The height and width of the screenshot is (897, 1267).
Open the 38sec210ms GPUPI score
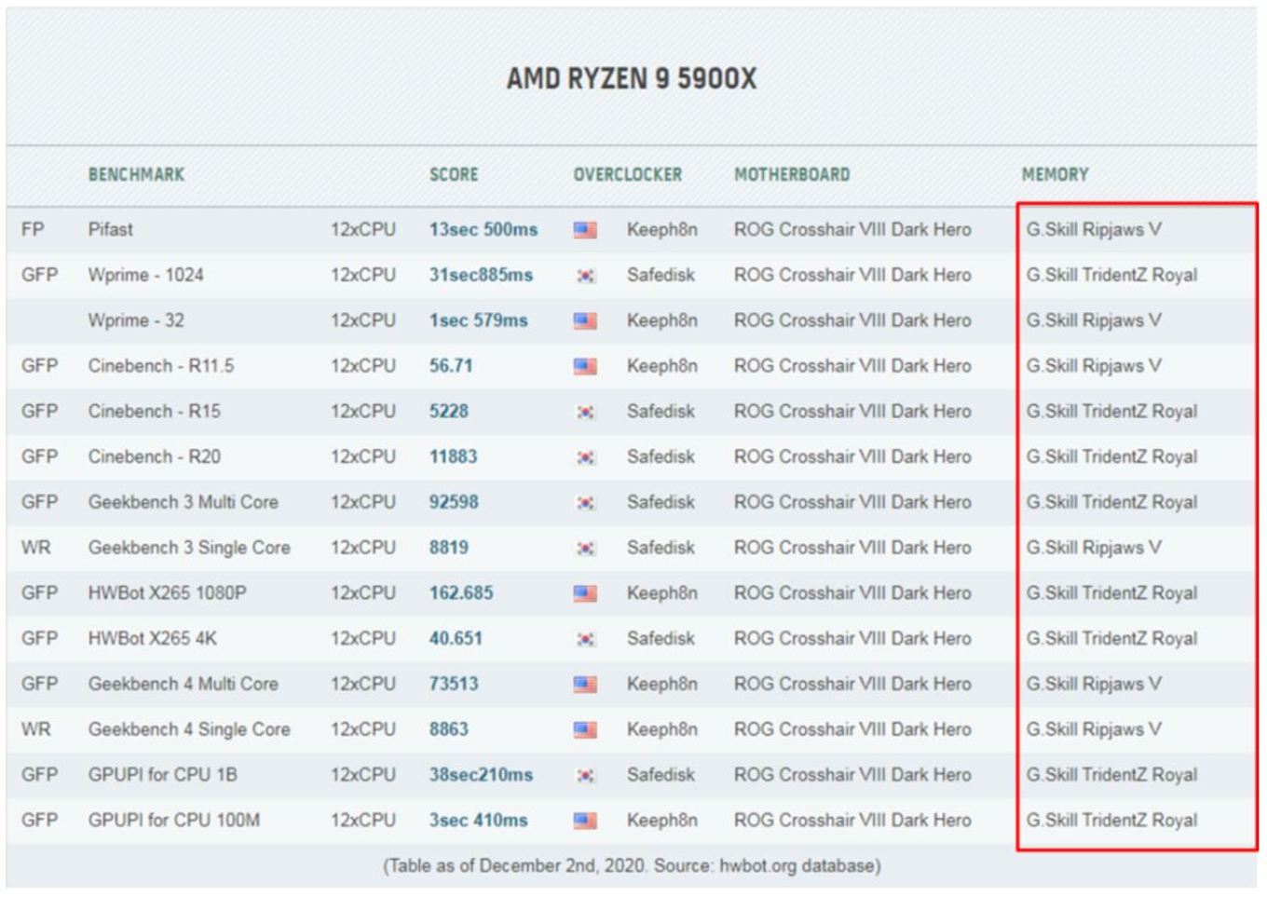(481, 775)
